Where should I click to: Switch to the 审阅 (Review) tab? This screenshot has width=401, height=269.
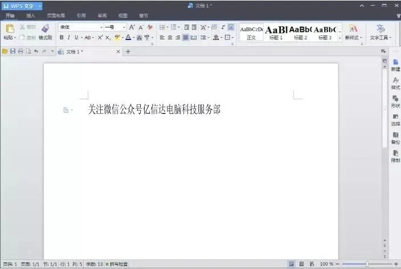[x=102, y=15]
